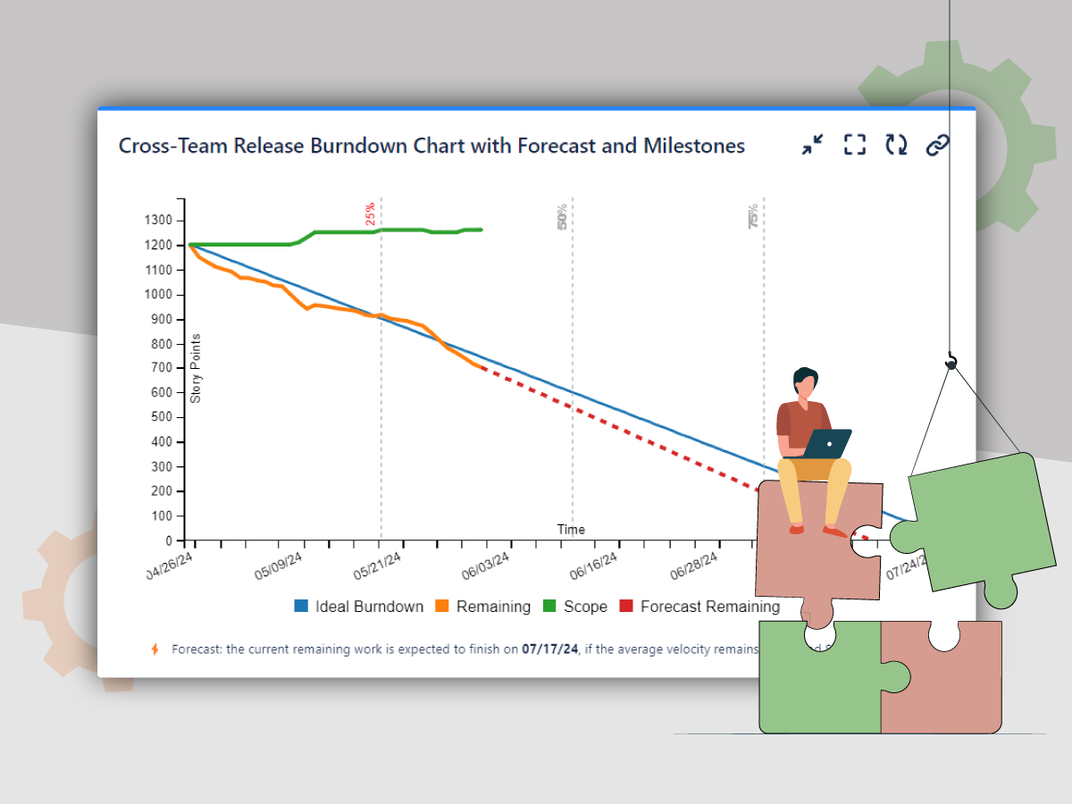Click the chart title heading
Screen dimensions: 1072x804
[x=433, y=146]
